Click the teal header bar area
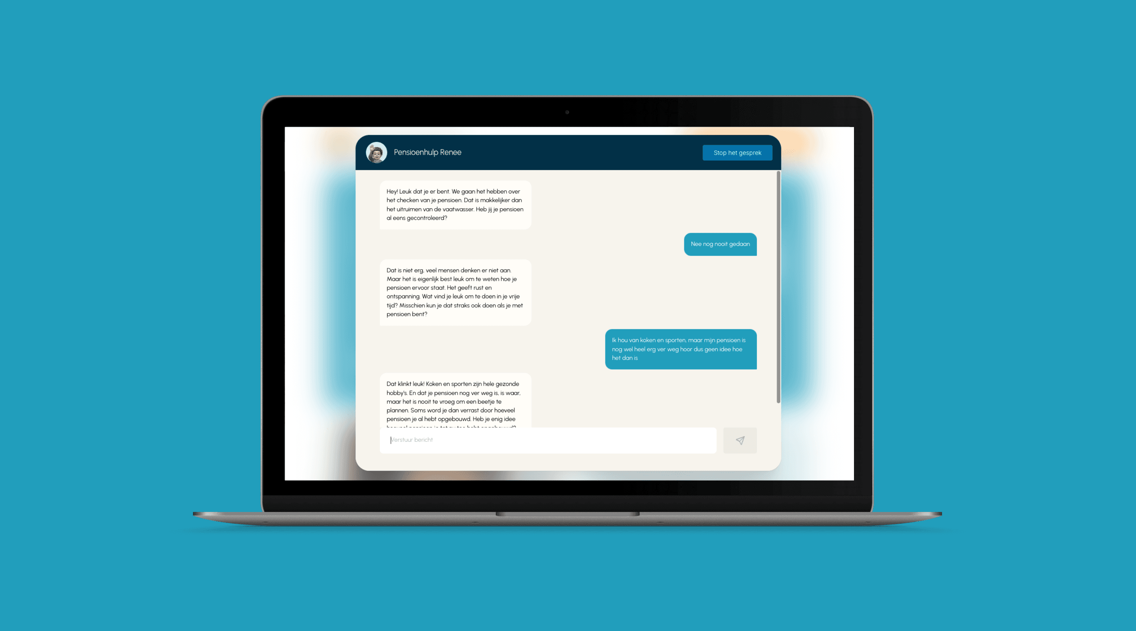Screen dimensions: 1136x631 click(x=568, y=151)
